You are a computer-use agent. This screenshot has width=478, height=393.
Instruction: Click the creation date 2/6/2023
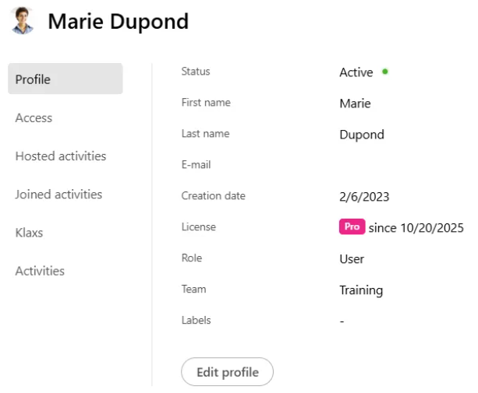[x=364, y=197]
